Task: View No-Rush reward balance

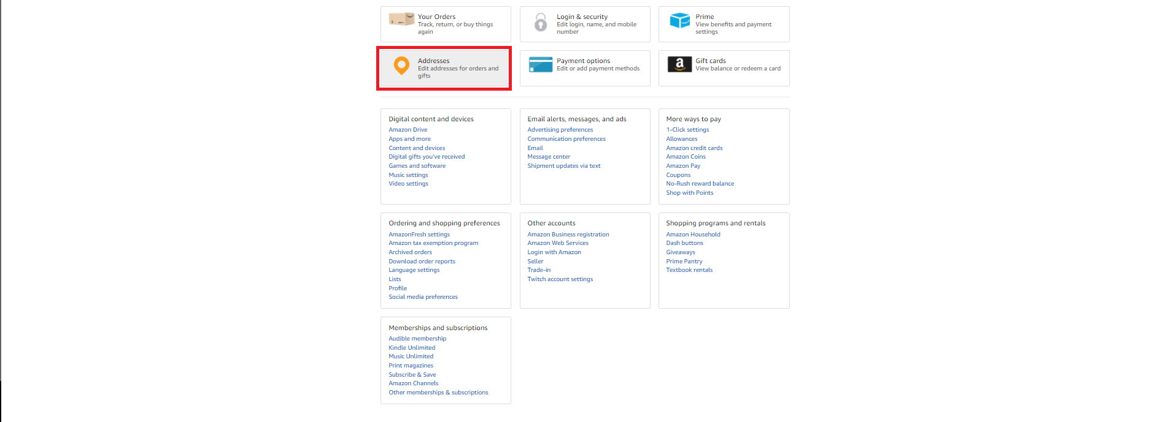Action: click(700, 184)
